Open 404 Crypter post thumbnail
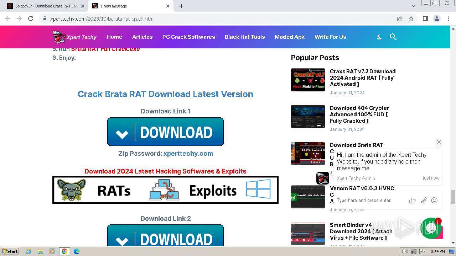This screenshot has width=456, height=256. tap(308, 116)
